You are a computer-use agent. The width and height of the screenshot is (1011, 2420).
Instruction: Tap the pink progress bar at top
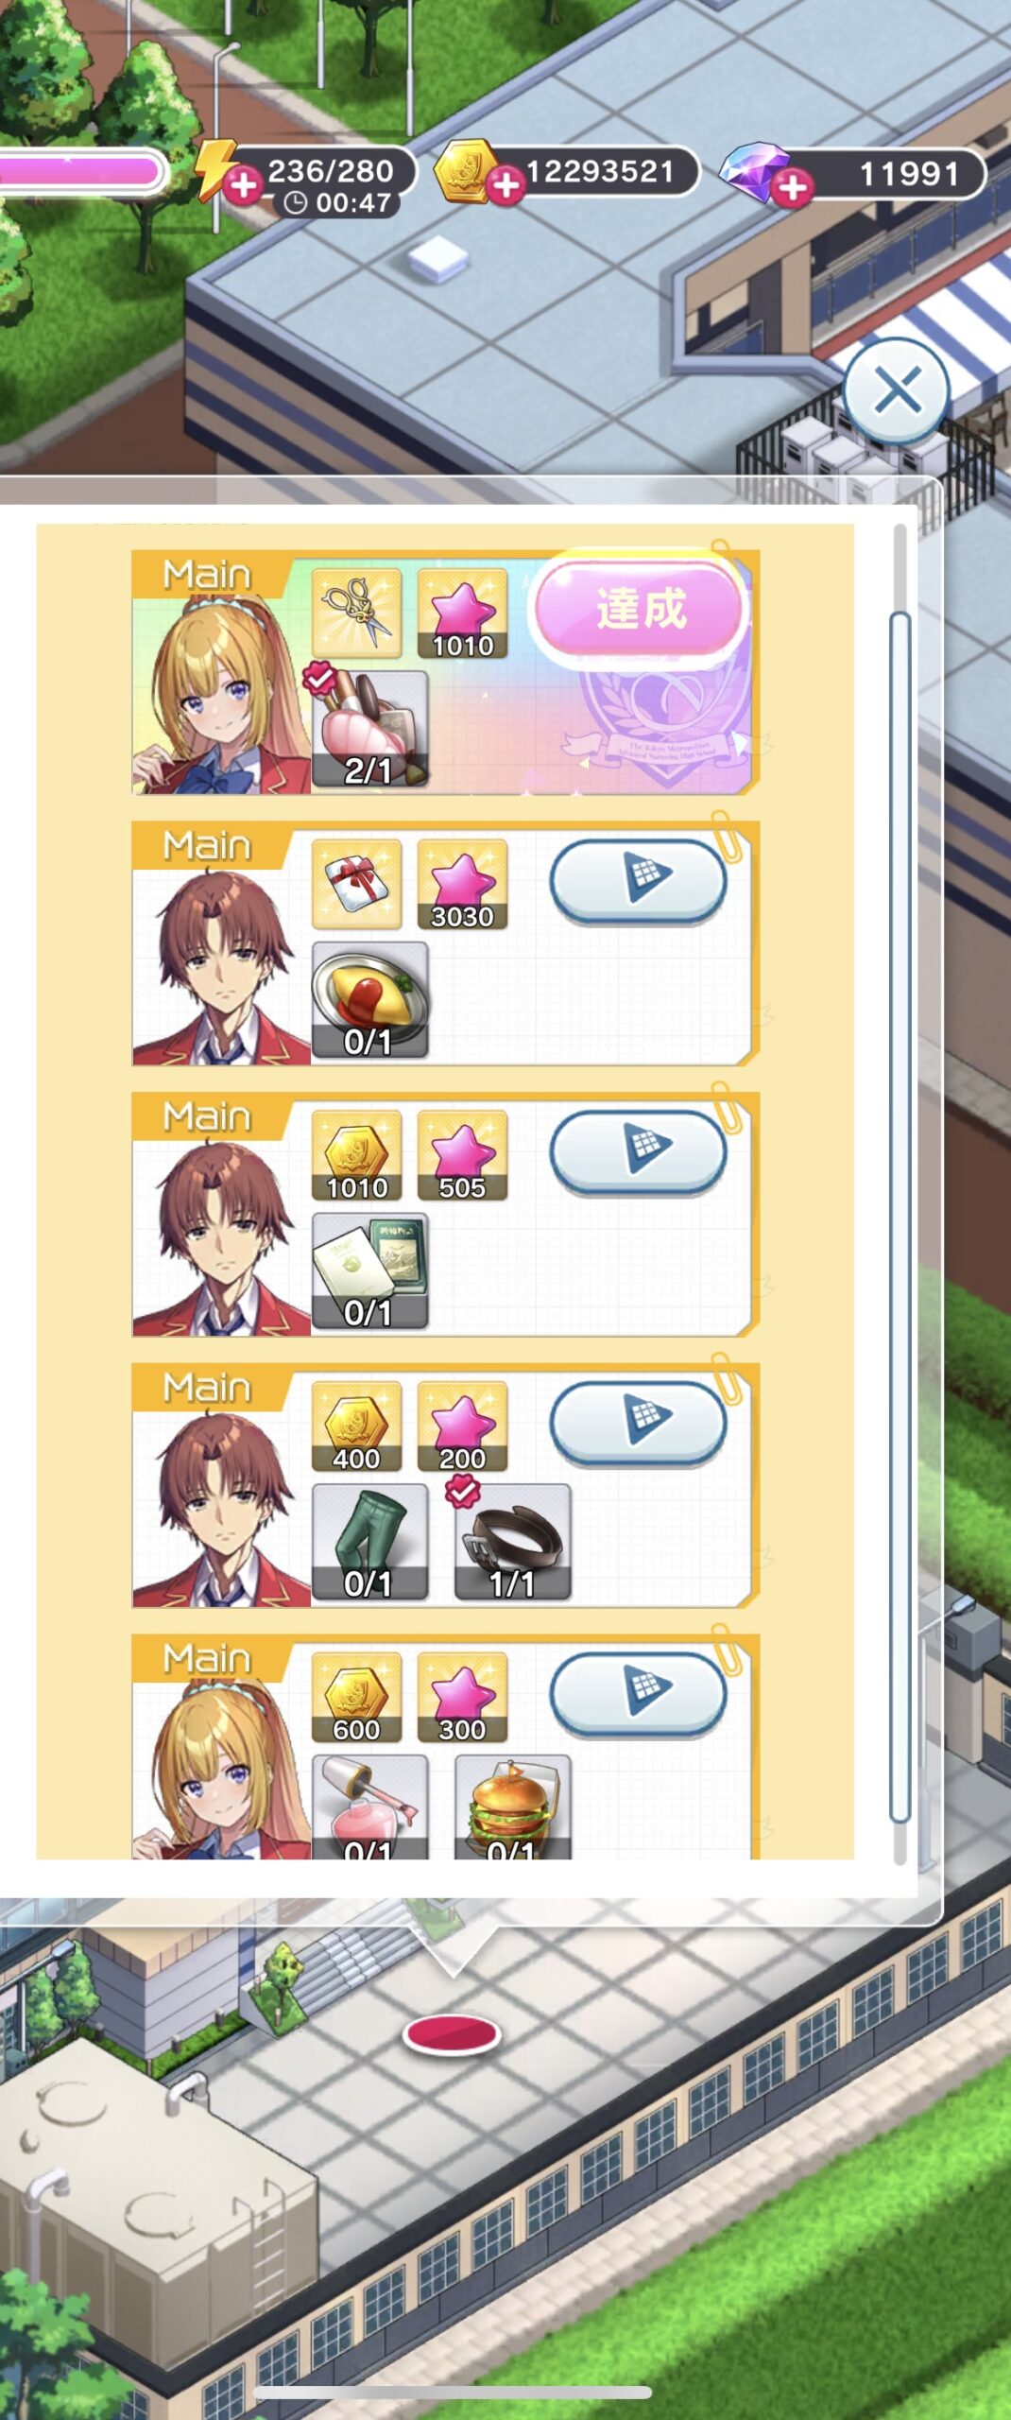pyautogui.click(x=81, y=172)
